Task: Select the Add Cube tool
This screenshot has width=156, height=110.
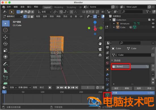Action: [x=5, y=78]
